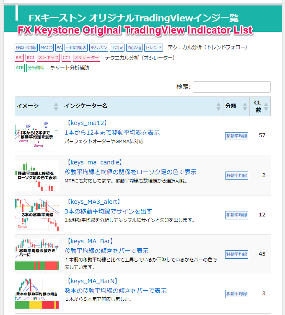Select CL count 12 cell
Screen dimensions: 285x315
coord(262,215)
